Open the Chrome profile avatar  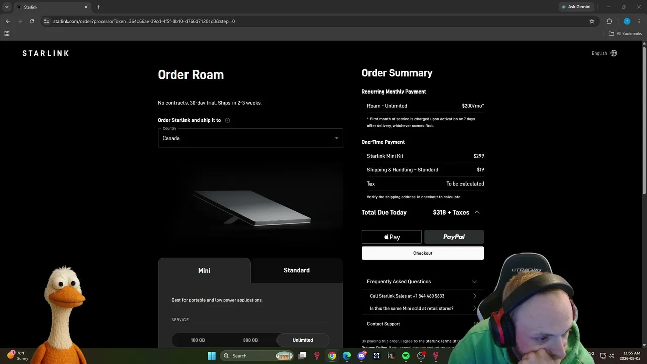(627, 21)
